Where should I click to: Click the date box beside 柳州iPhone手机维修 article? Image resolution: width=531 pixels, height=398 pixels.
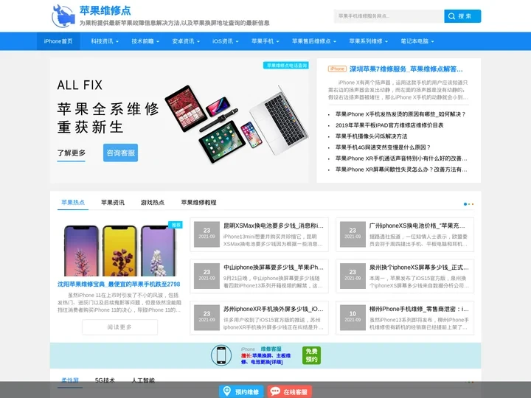pyautogui.click(x=353, y=318)
